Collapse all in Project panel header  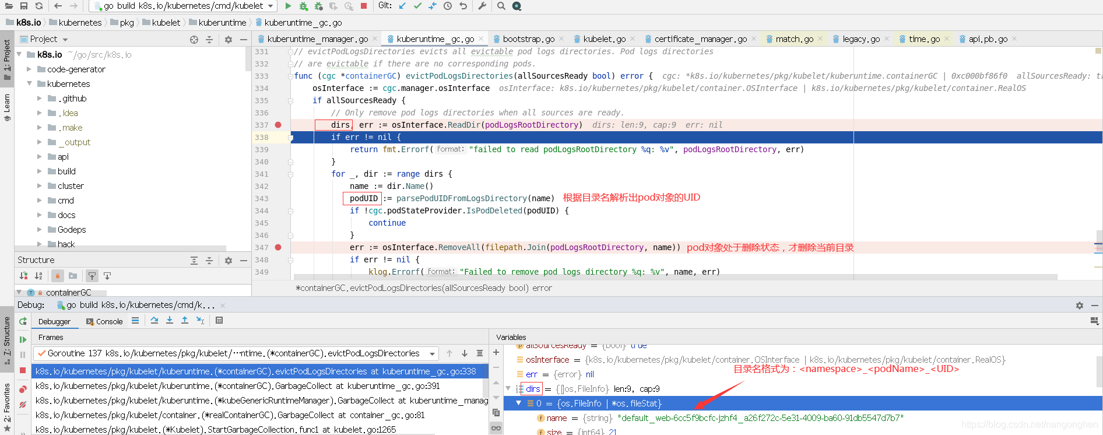pyautogui.click(x=209, y=39)
